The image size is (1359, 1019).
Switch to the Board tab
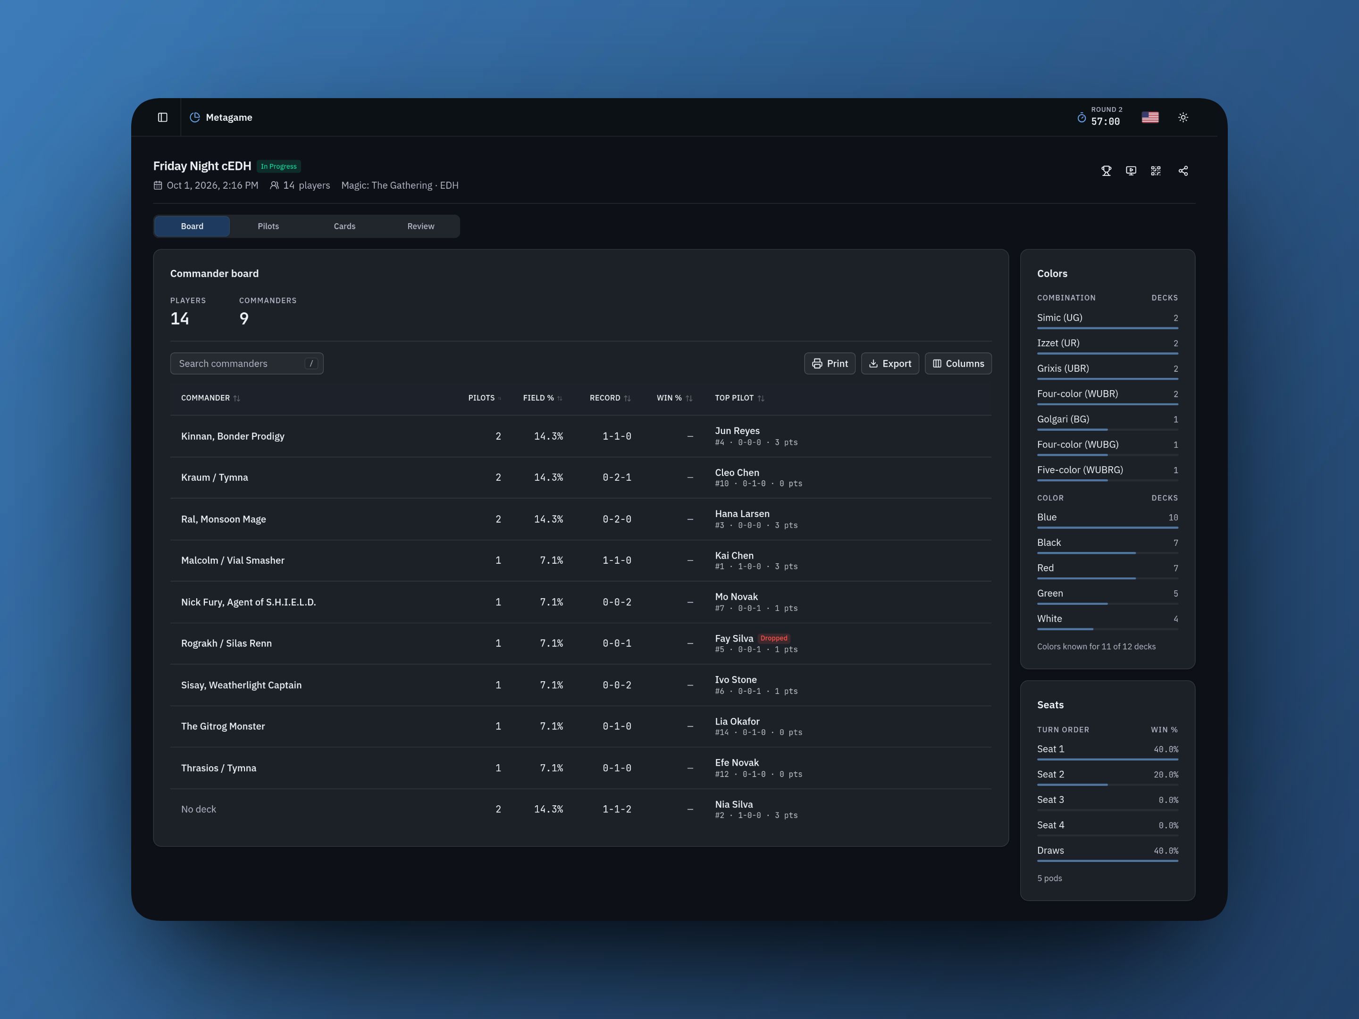(x=193, y=226)
